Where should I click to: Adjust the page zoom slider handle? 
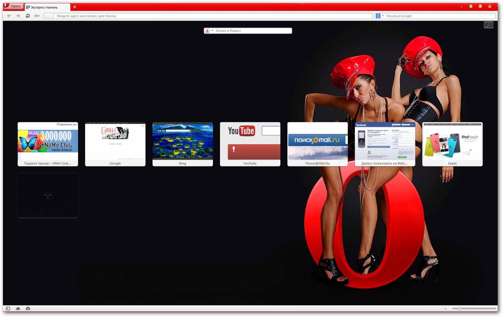[x=459, y=308]
